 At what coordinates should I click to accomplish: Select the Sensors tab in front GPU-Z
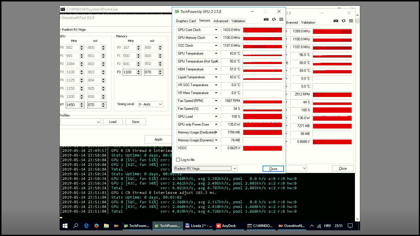click(x=205, y=20)
